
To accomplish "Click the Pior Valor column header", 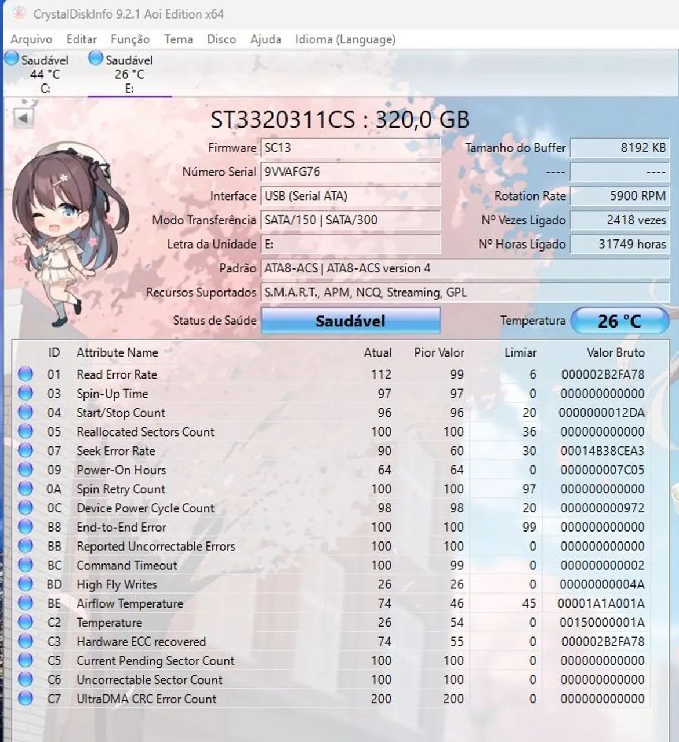I will tap(439, 352).
